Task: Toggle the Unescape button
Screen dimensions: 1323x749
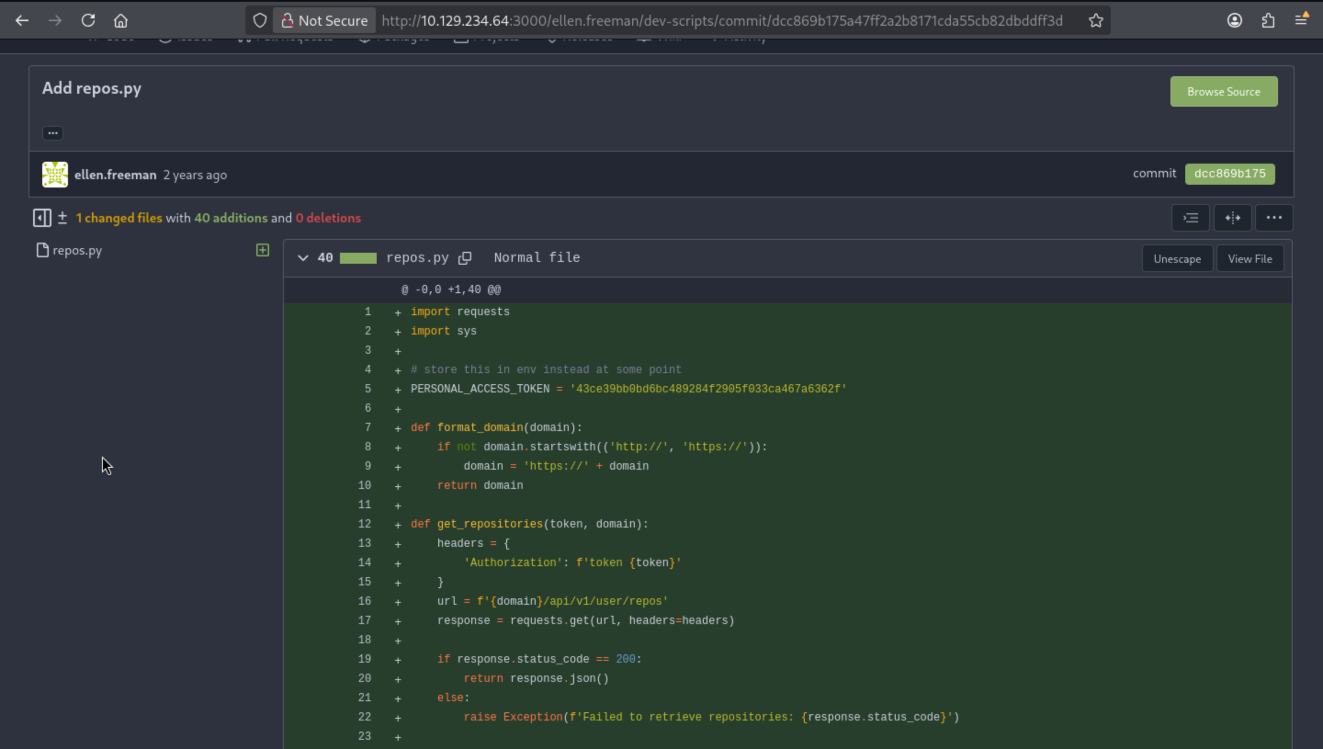Action: pyautogui.click(x=1176, y=259)
